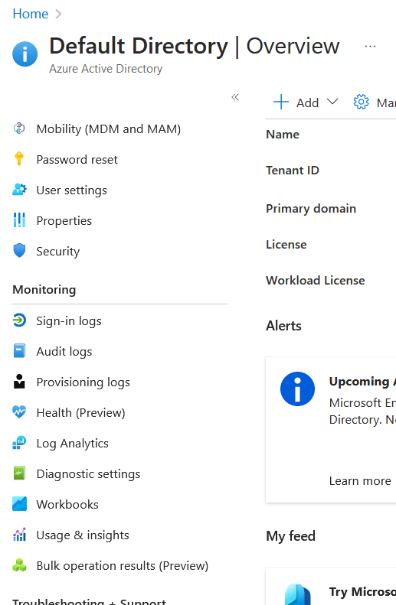The image size is (396, 605).
Task: Click the Upcoming alert title text
Action: 362,381
